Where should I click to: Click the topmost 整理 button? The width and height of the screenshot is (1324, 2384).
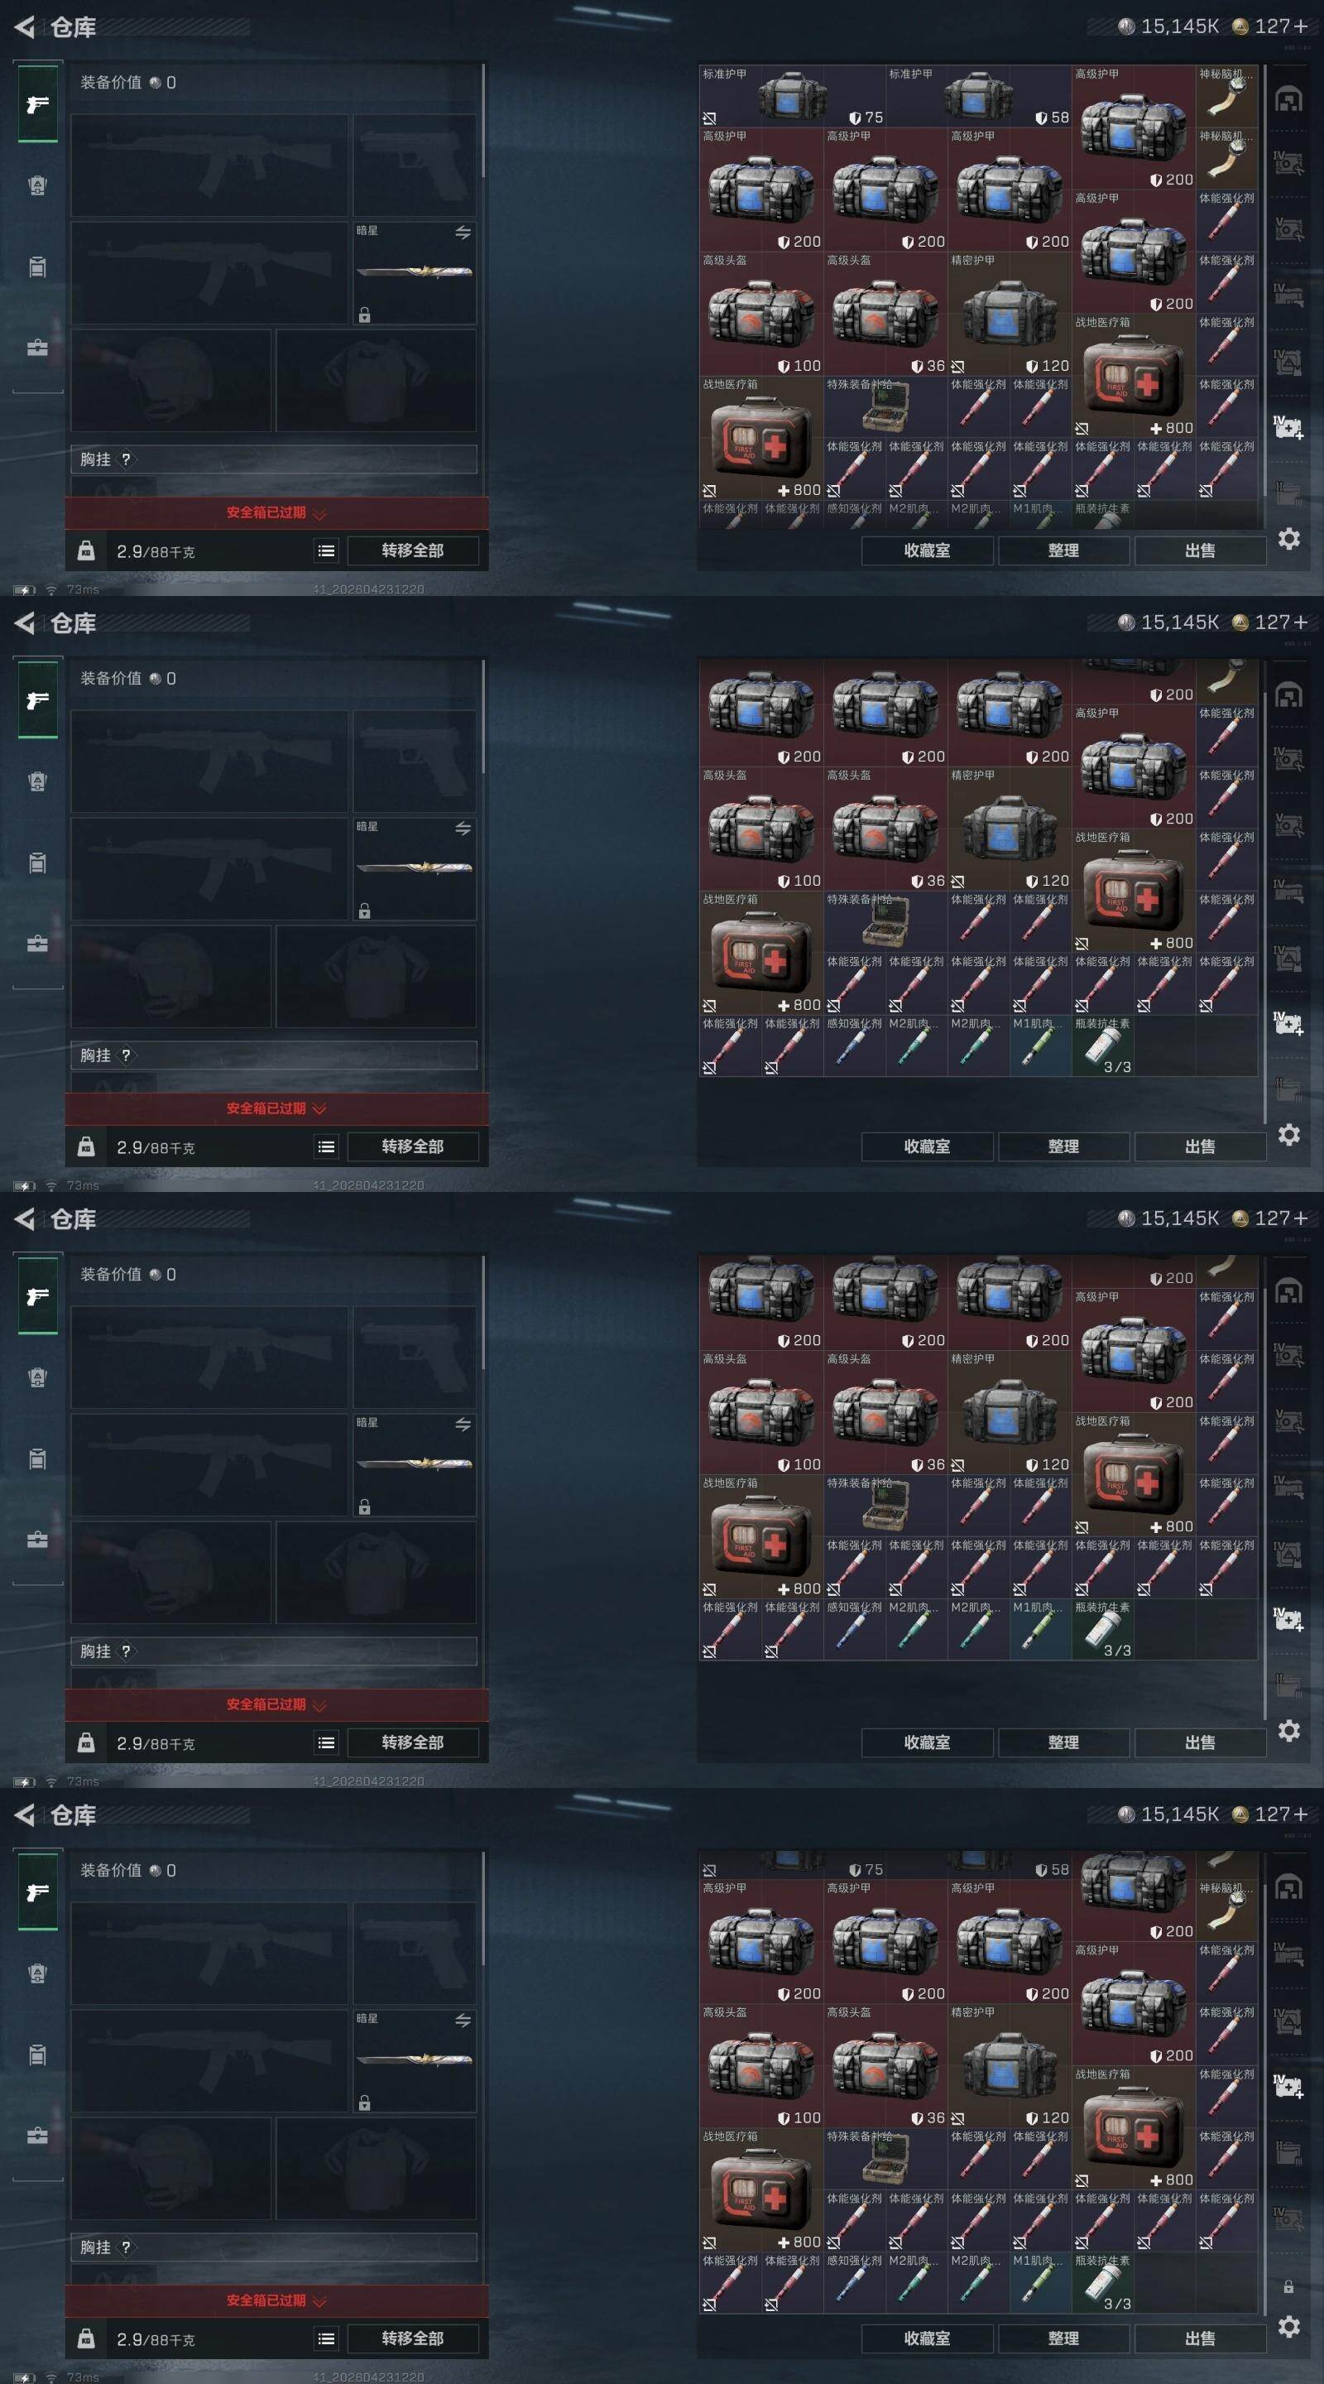pos(1063,550)
